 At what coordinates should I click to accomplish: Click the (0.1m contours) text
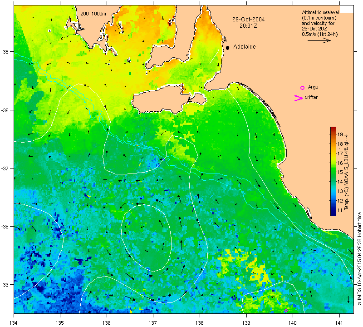[319, 18]
